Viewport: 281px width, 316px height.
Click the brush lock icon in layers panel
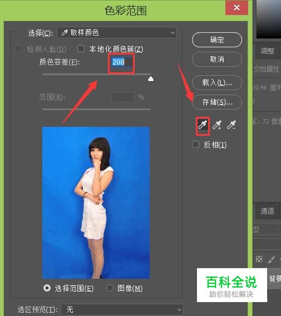click(272, 259)
